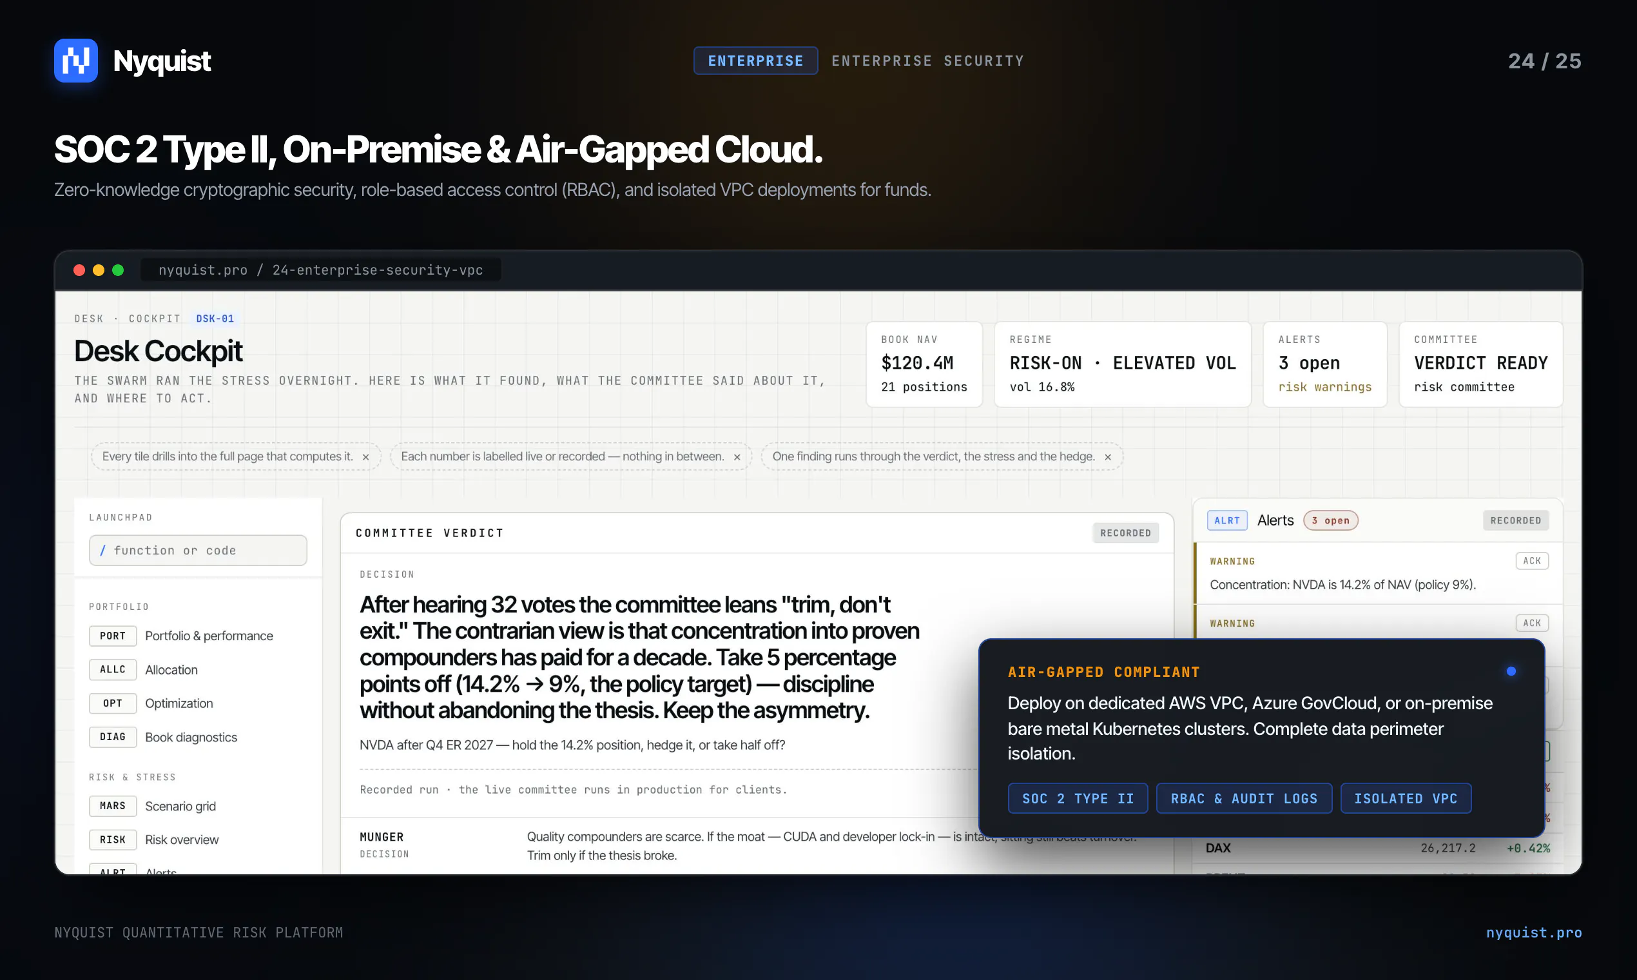This screenshot has width=1637, height=980.
Task: Click the DIAG code badge
Action: click(x=113, y=737)
